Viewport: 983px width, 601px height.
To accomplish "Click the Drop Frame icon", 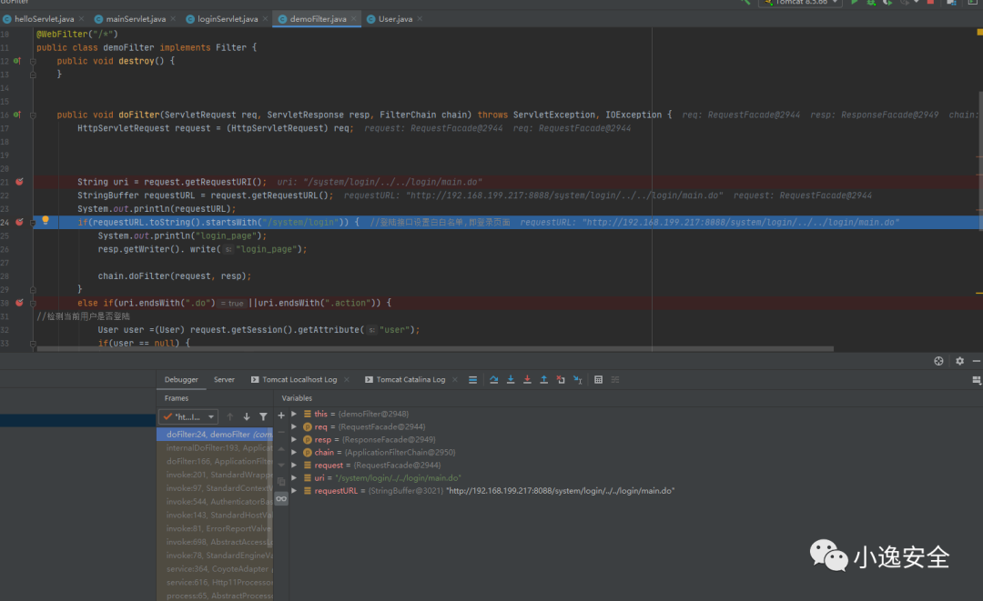I will (561, 379).
